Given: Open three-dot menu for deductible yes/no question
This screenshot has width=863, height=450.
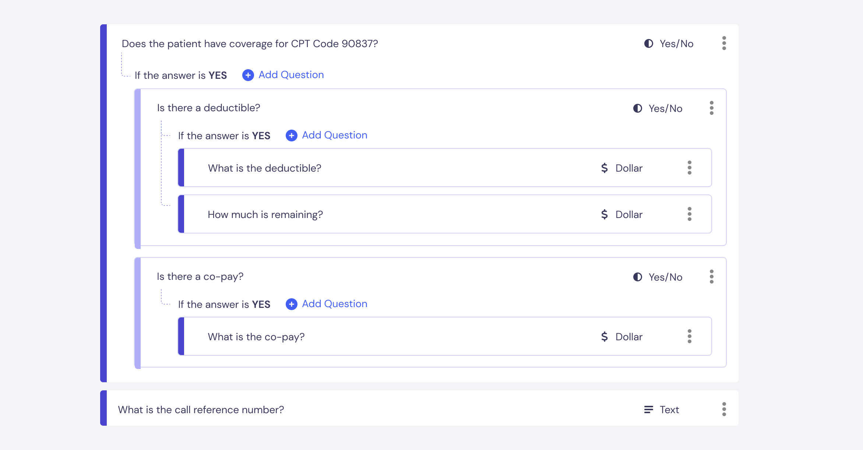Looking at the screenshot, I should (711, 108).
